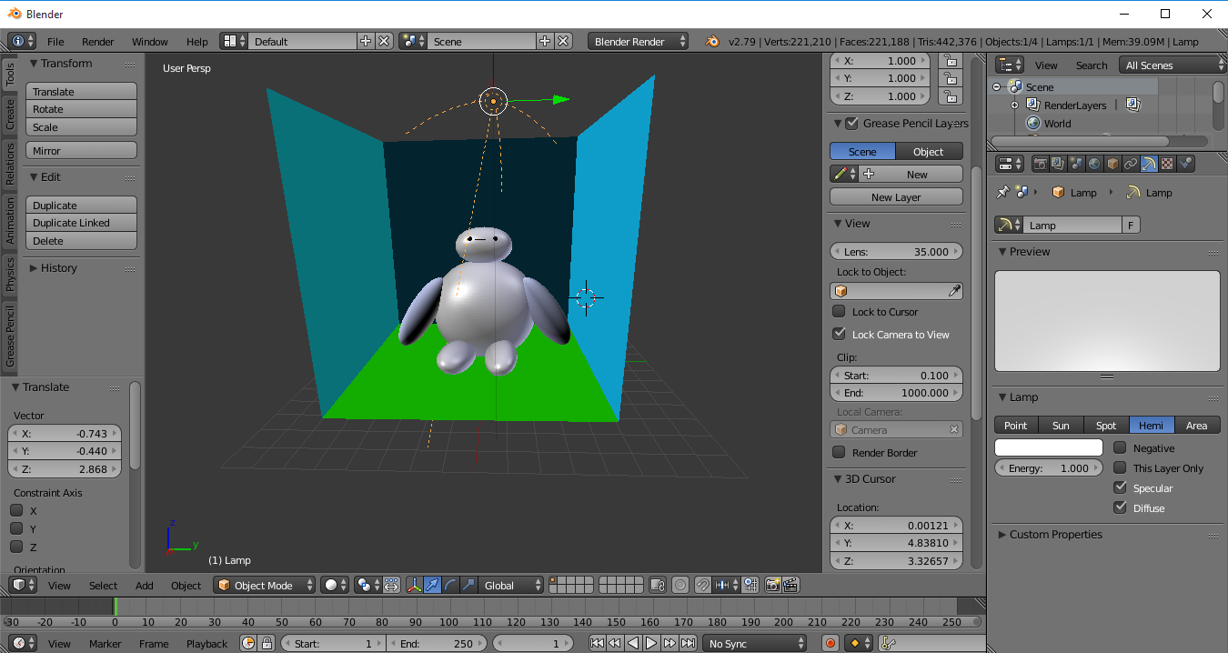Open the Object properties cube tab icon
1228x653 pixels.
pos(1112,164)
